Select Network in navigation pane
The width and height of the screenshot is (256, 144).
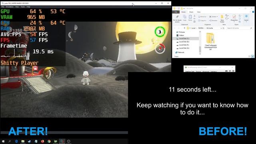(180, 52)
